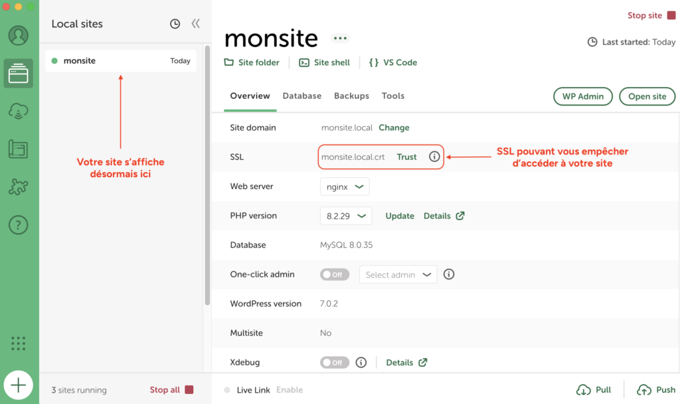The image size is (680, 404).
Task: Click the Multisite No value
Action: click(325, 333)
